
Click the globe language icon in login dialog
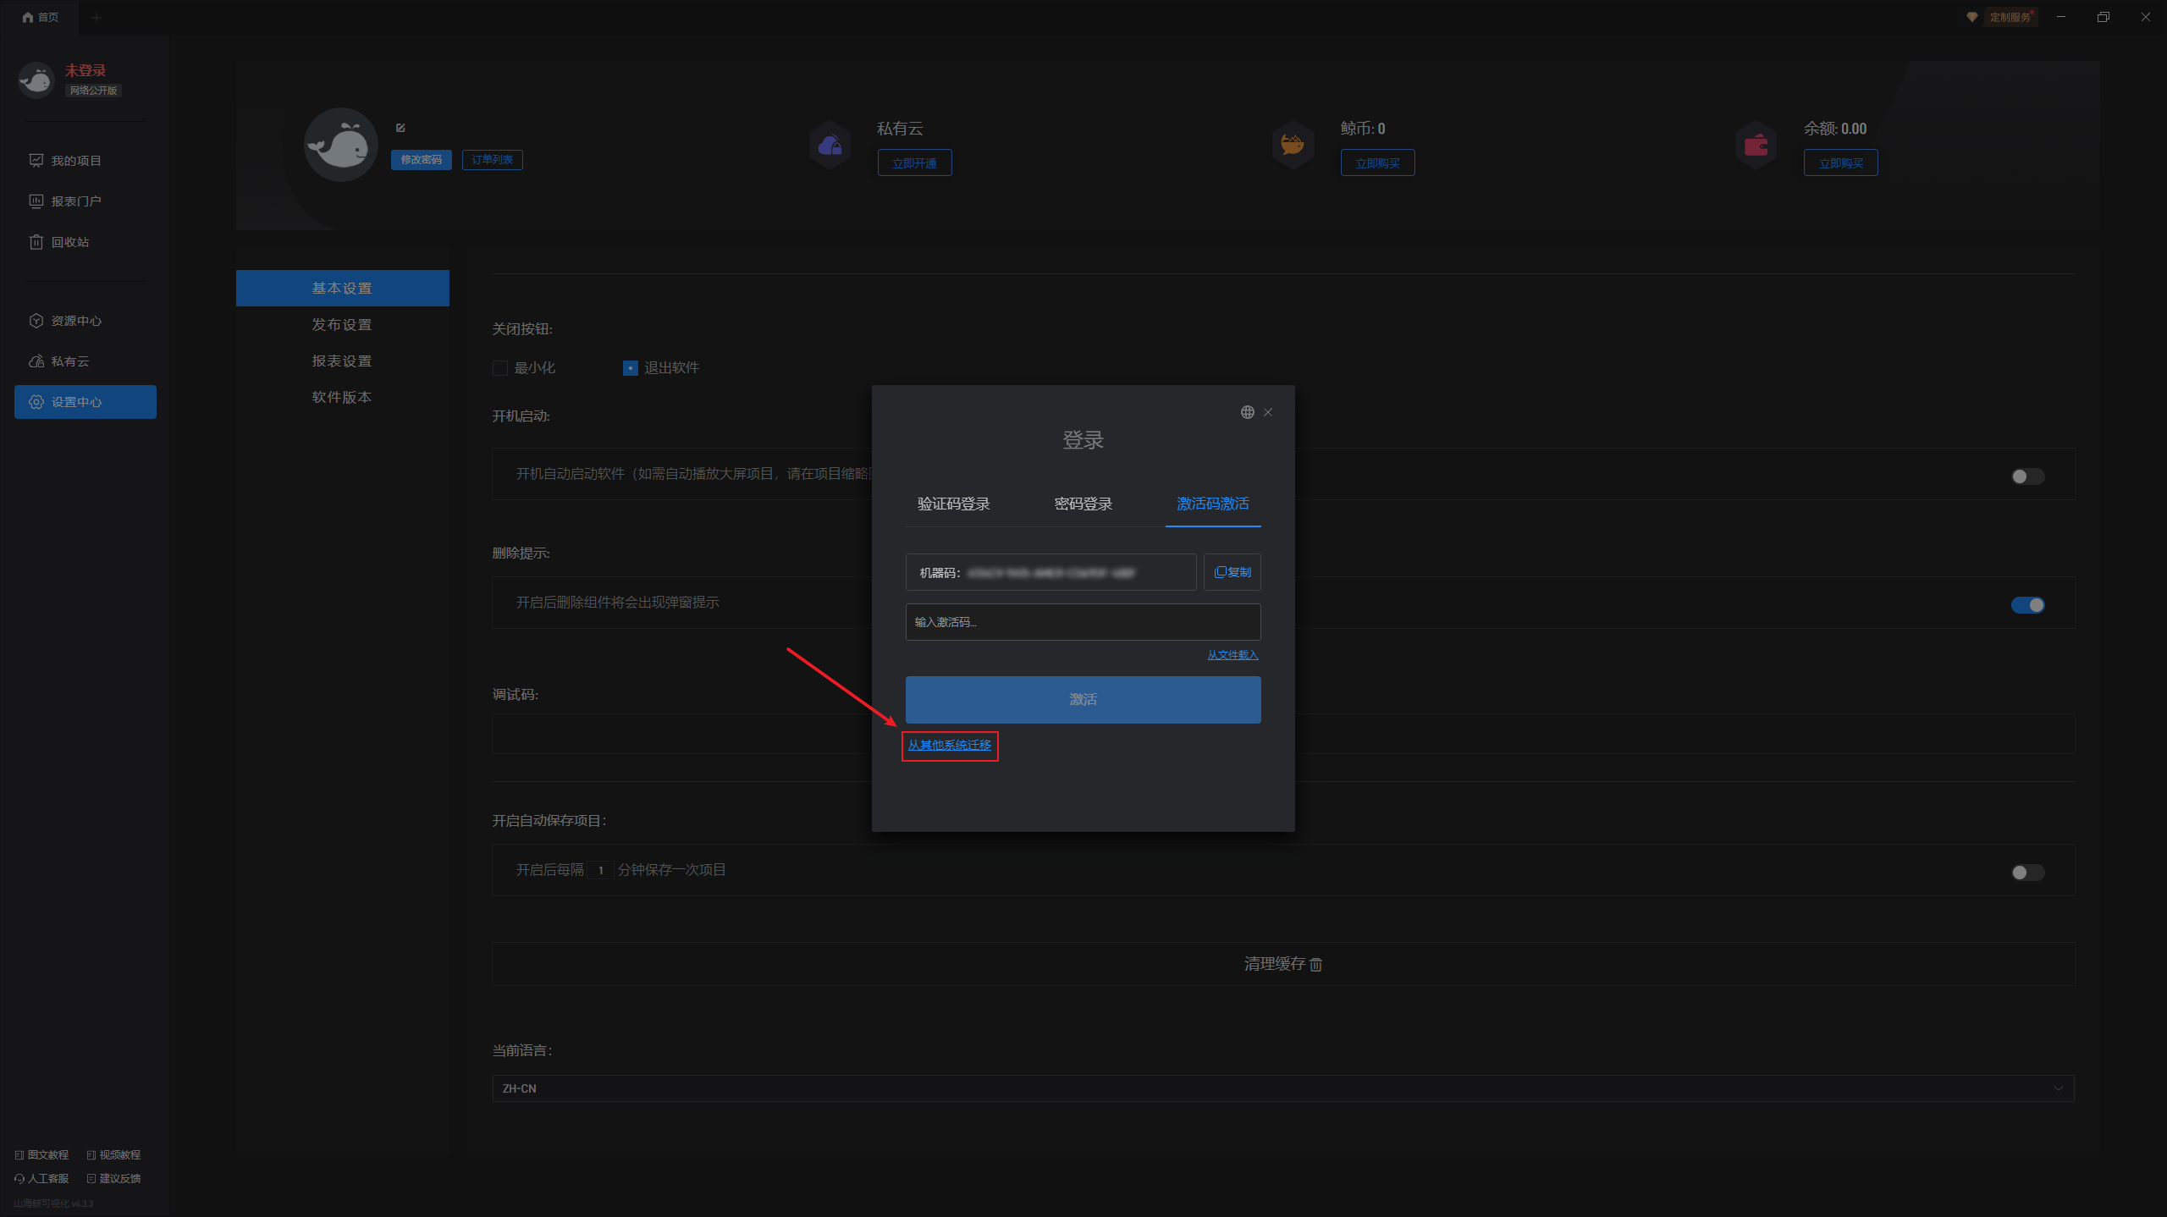1247,412
